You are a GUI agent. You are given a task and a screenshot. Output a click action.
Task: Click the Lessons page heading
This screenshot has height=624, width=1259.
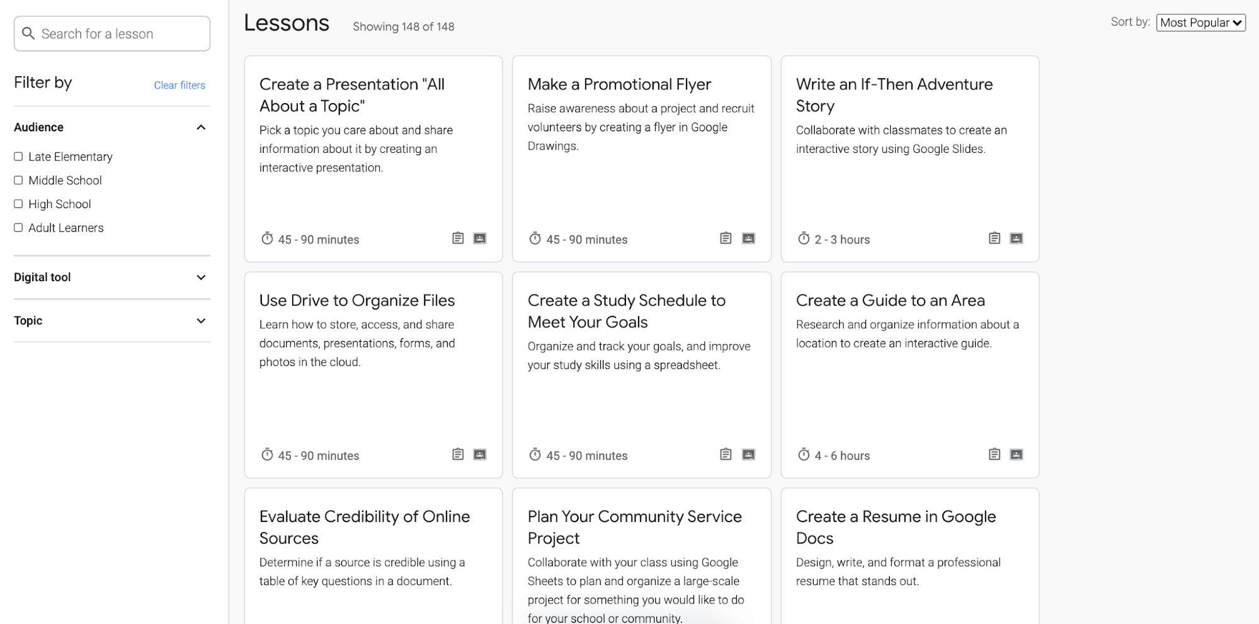pyautogui.click(x=287, y=23)
